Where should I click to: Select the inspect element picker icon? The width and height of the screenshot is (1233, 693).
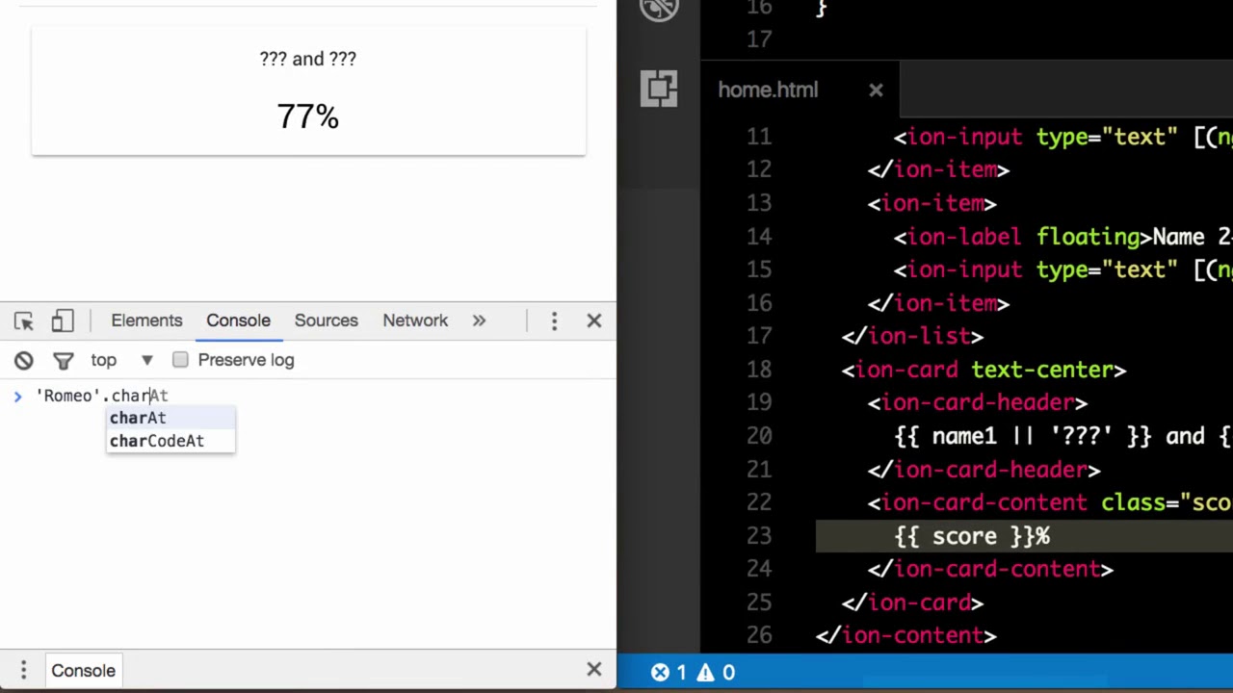[x=24, y=321]
